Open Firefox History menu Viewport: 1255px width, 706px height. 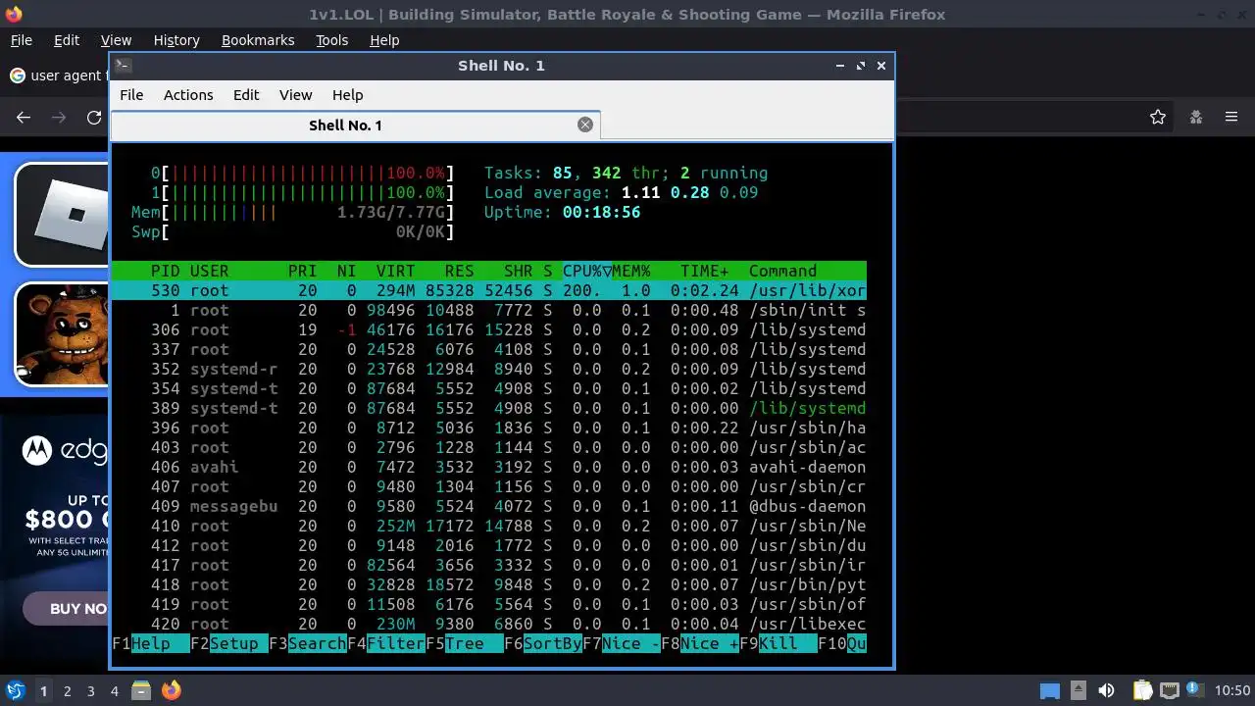pyautogui.click(x=176, y=40)
